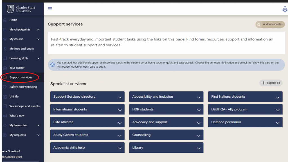Click the dollar icon for fees and costs
The width and height of the screenshot is (288, 162).
[x=4, y=49]
